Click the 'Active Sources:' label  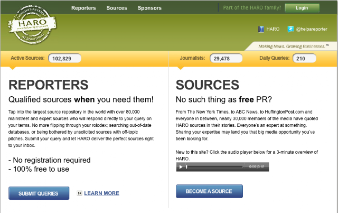coord(27,58)
